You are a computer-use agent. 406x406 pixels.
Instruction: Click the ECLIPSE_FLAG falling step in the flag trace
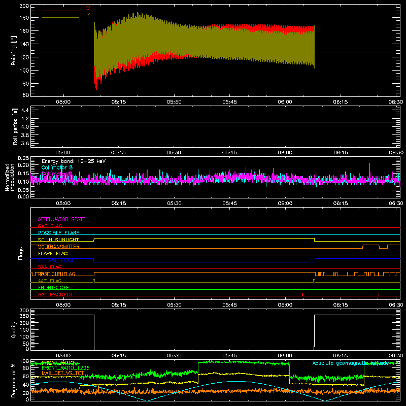pyautogui.click(x=94, y=260)
